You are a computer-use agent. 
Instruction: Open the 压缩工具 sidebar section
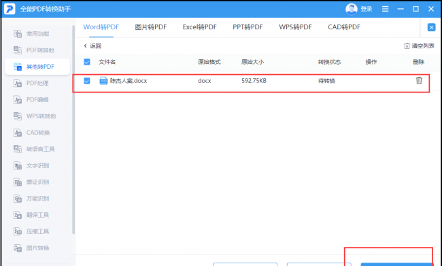click(31, 231)
